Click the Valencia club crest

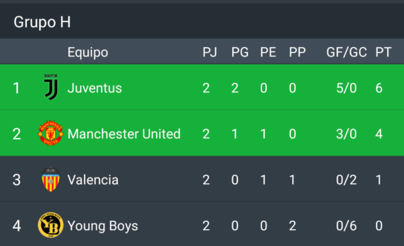click(x=51, y=179)
